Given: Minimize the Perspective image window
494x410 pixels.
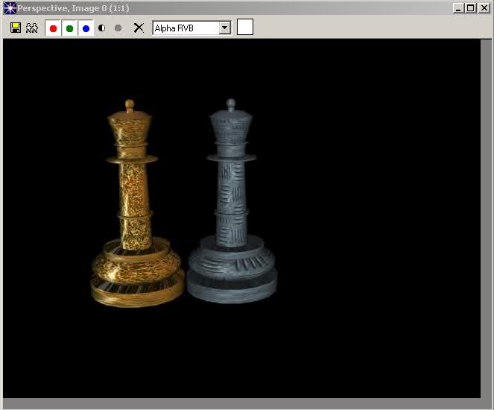Looking at the screenshot, I should click(x=459, y=8).
